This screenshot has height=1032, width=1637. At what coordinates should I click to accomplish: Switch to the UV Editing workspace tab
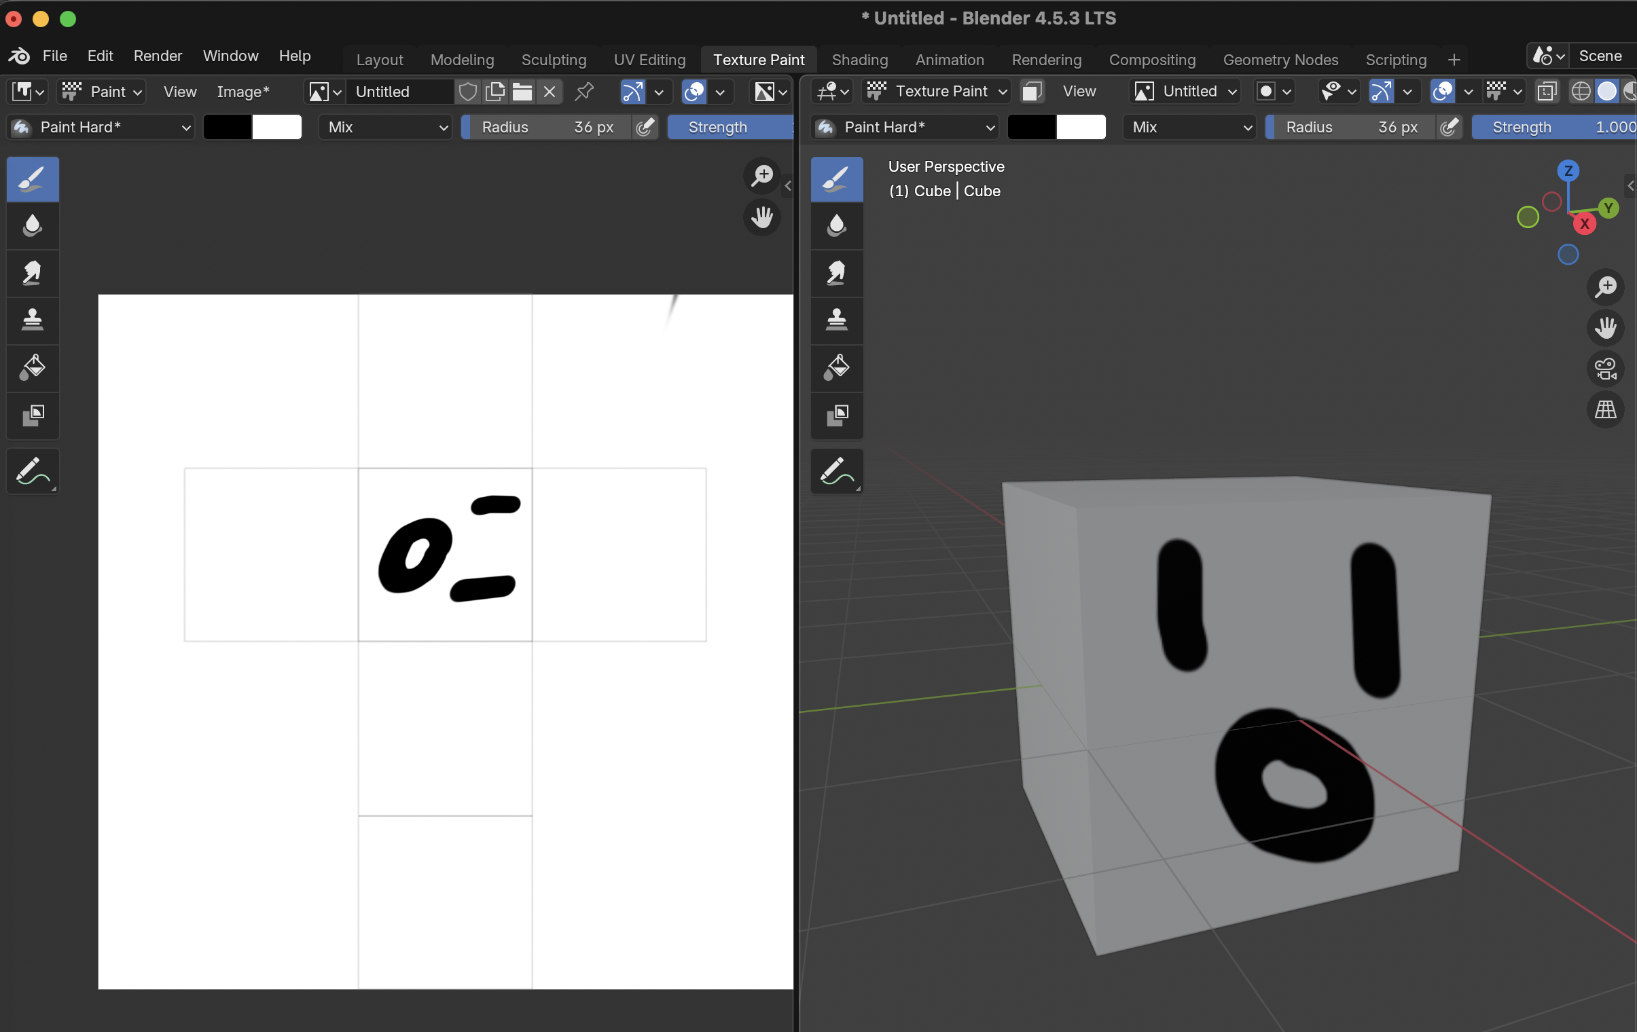tap(649, 60)
